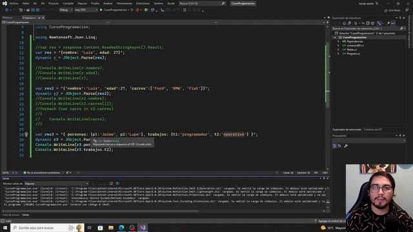The image size is (413, 232).
Task: Close the Program.cs tab
Action: click(x=43, y=17)
